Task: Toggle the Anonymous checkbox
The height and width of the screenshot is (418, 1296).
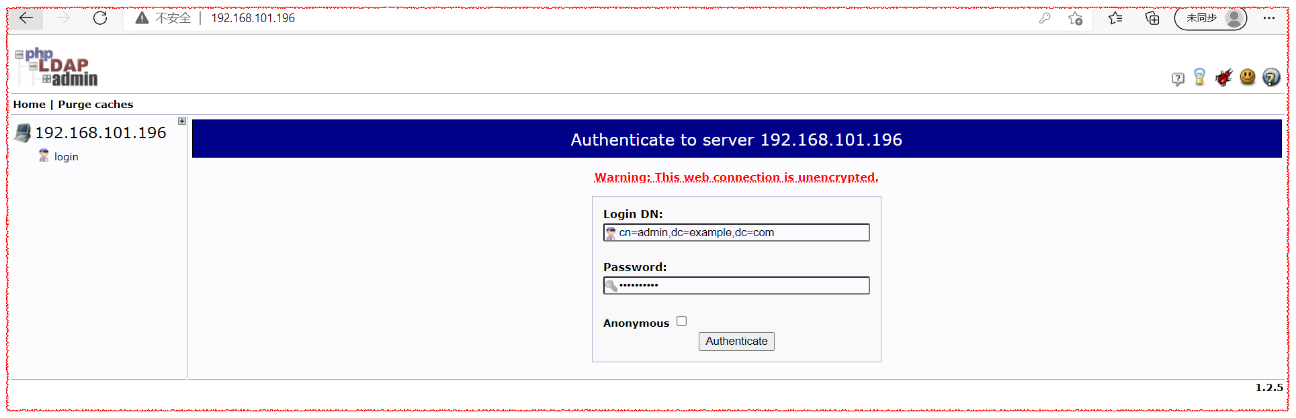Action: [x=681, y=321]
